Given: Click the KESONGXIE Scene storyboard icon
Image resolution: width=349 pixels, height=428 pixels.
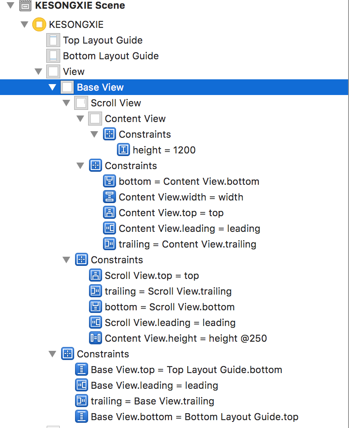Looking at the screenshot, I should [25, 6].
